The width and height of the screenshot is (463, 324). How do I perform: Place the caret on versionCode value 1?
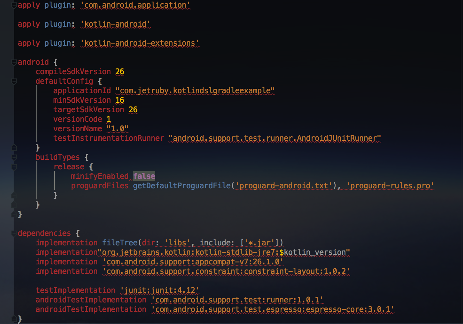click(109, 119)
